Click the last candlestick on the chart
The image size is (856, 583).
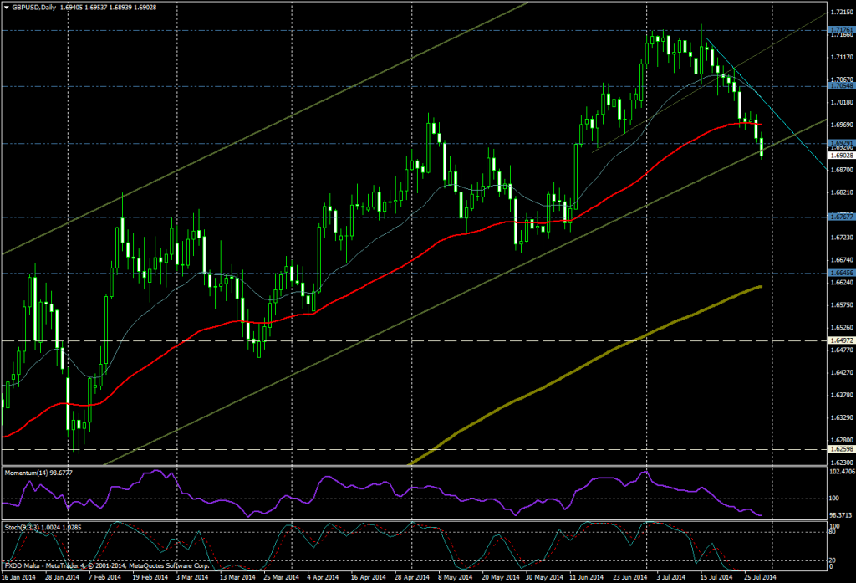tap(762, 148)
